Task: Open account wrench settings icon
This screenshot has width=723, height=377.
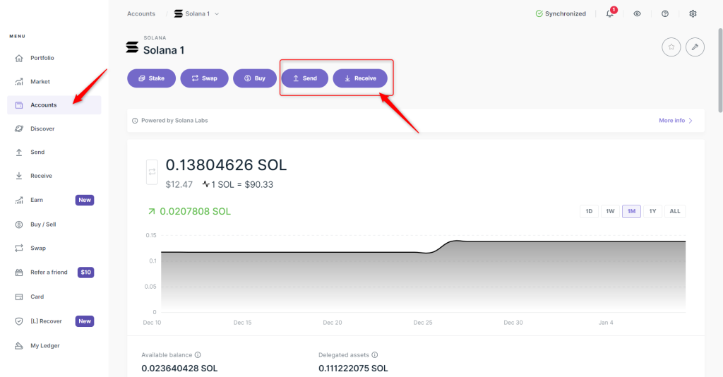Action: (x=695, y=47)
